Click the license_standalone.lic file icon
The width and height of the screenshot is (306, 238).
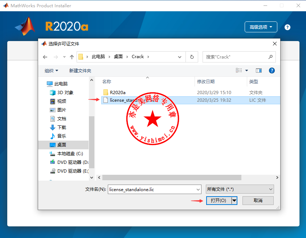tap(106, 100)
